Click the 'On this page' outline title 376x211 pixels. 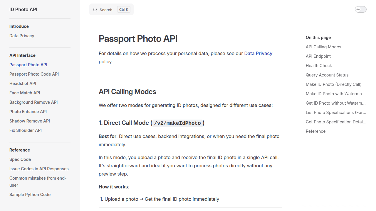click(318, 38)
